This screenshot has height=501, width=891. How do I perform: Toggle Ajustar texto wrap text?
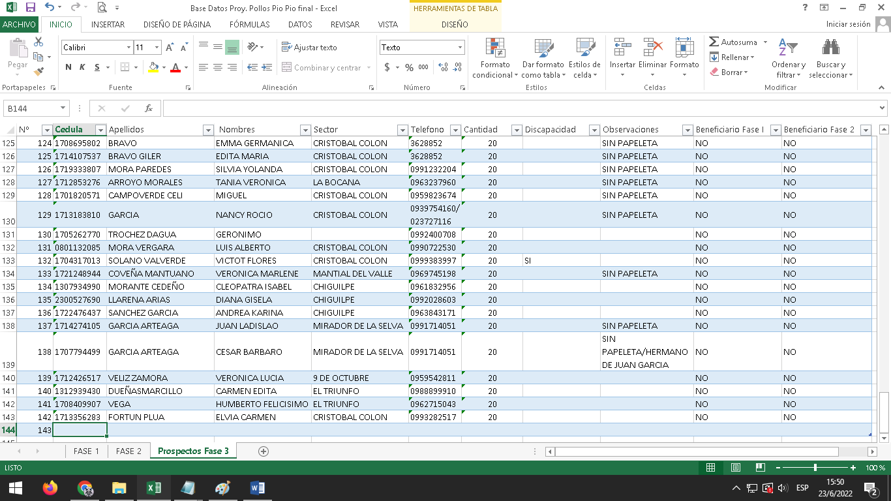pyautogui.click(x=309, y=48)
